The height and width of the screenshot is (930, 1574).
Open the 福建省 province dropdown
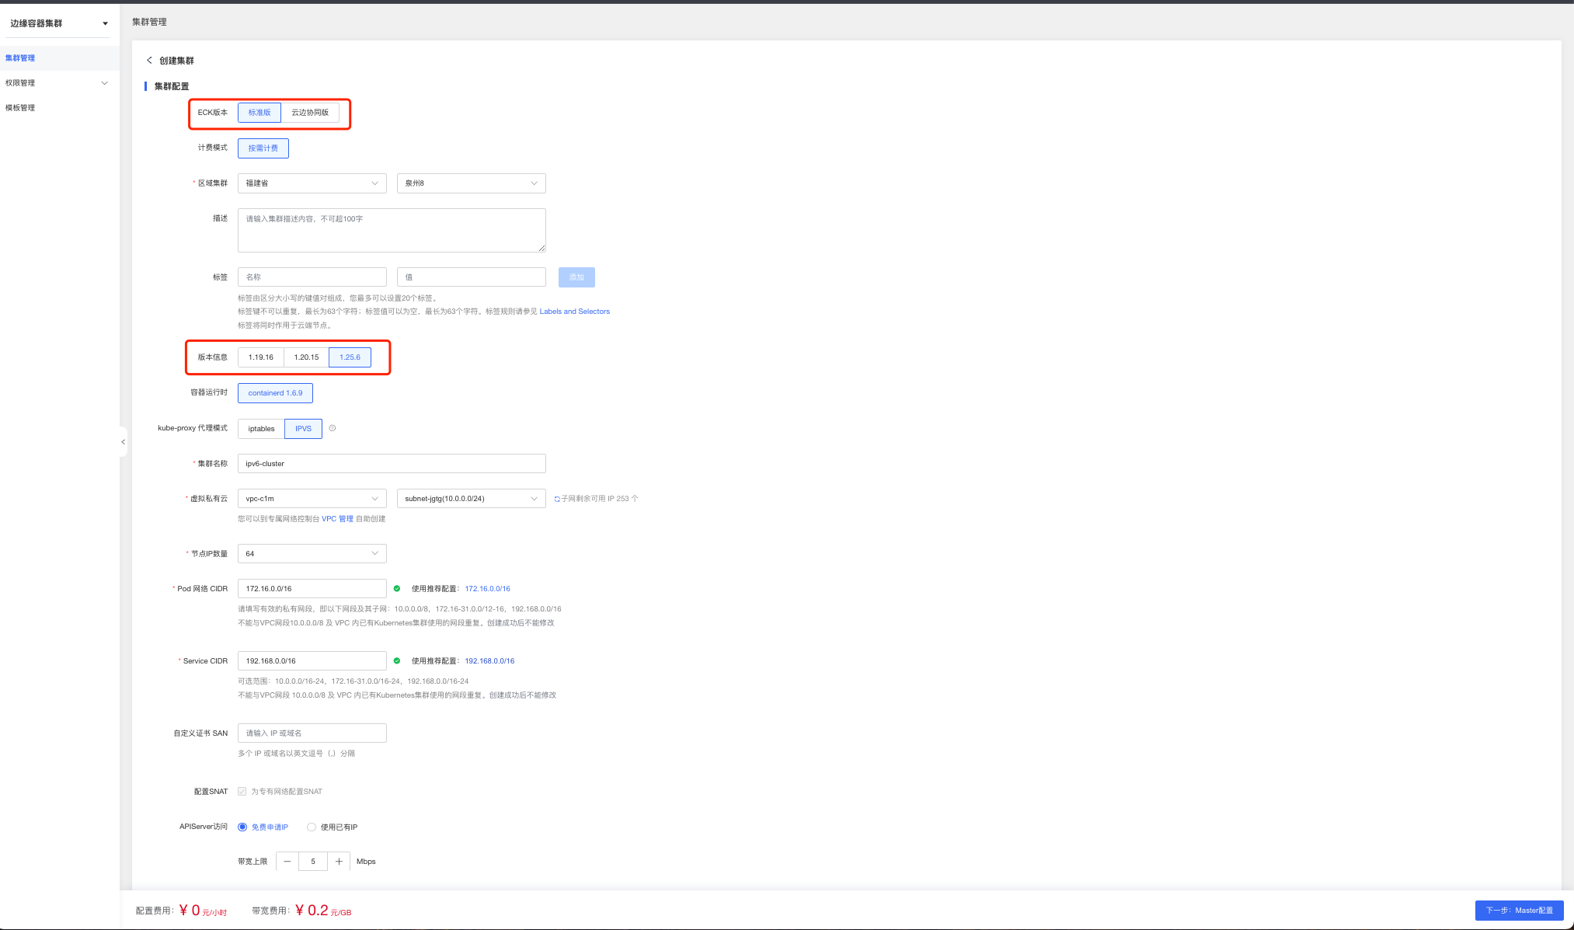pyautogui.click(x=312, y=183)
